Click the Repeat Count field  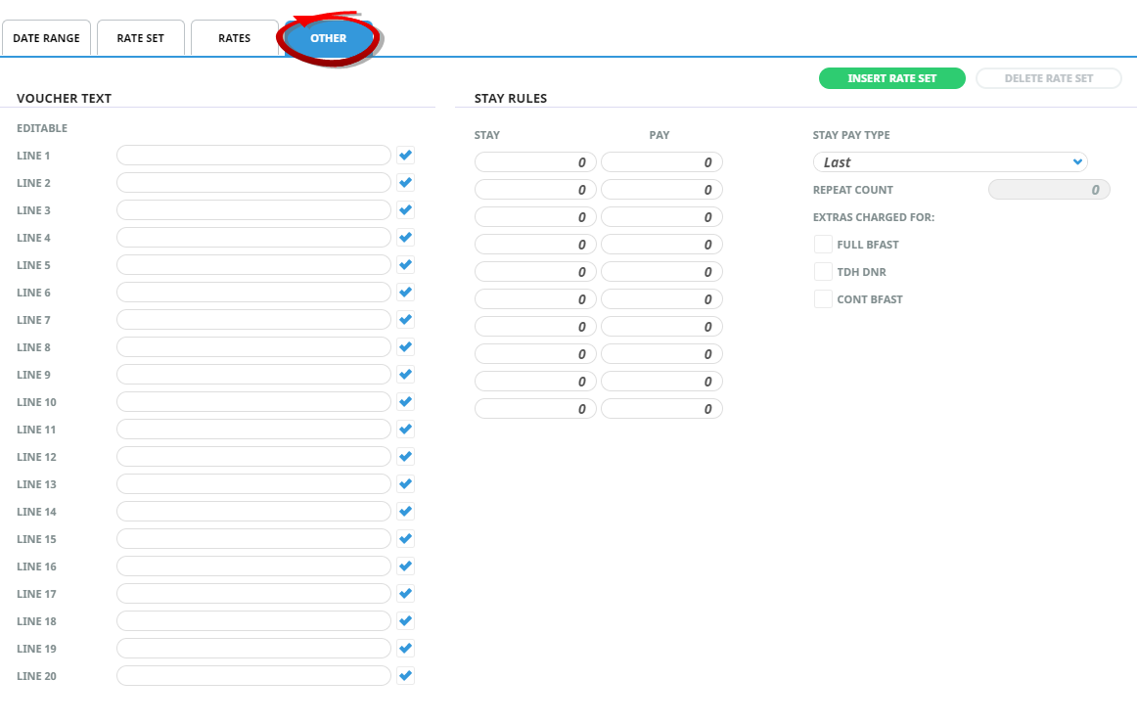pyautogui.click(x=1049, y=190)
